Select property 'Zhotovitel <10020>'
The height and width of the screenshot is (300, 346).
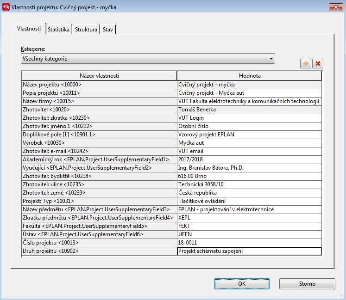pyautogui.click(x=99, y=110)
